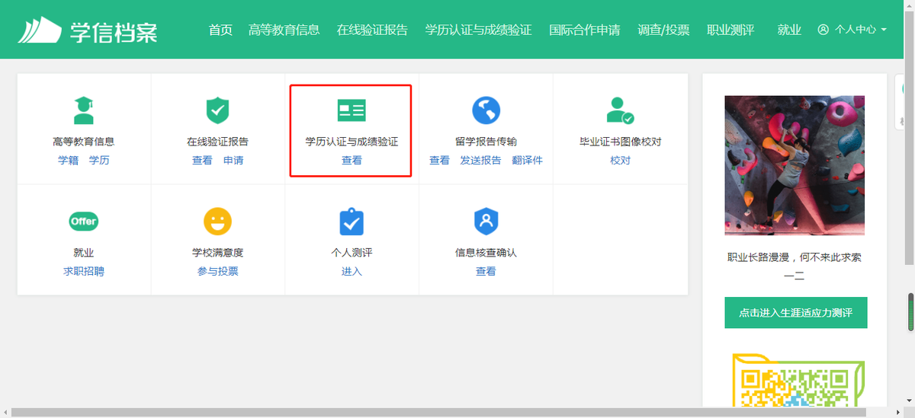
Task: Click the 参与投票 link under 学校满意度
Action: (218, 271)
